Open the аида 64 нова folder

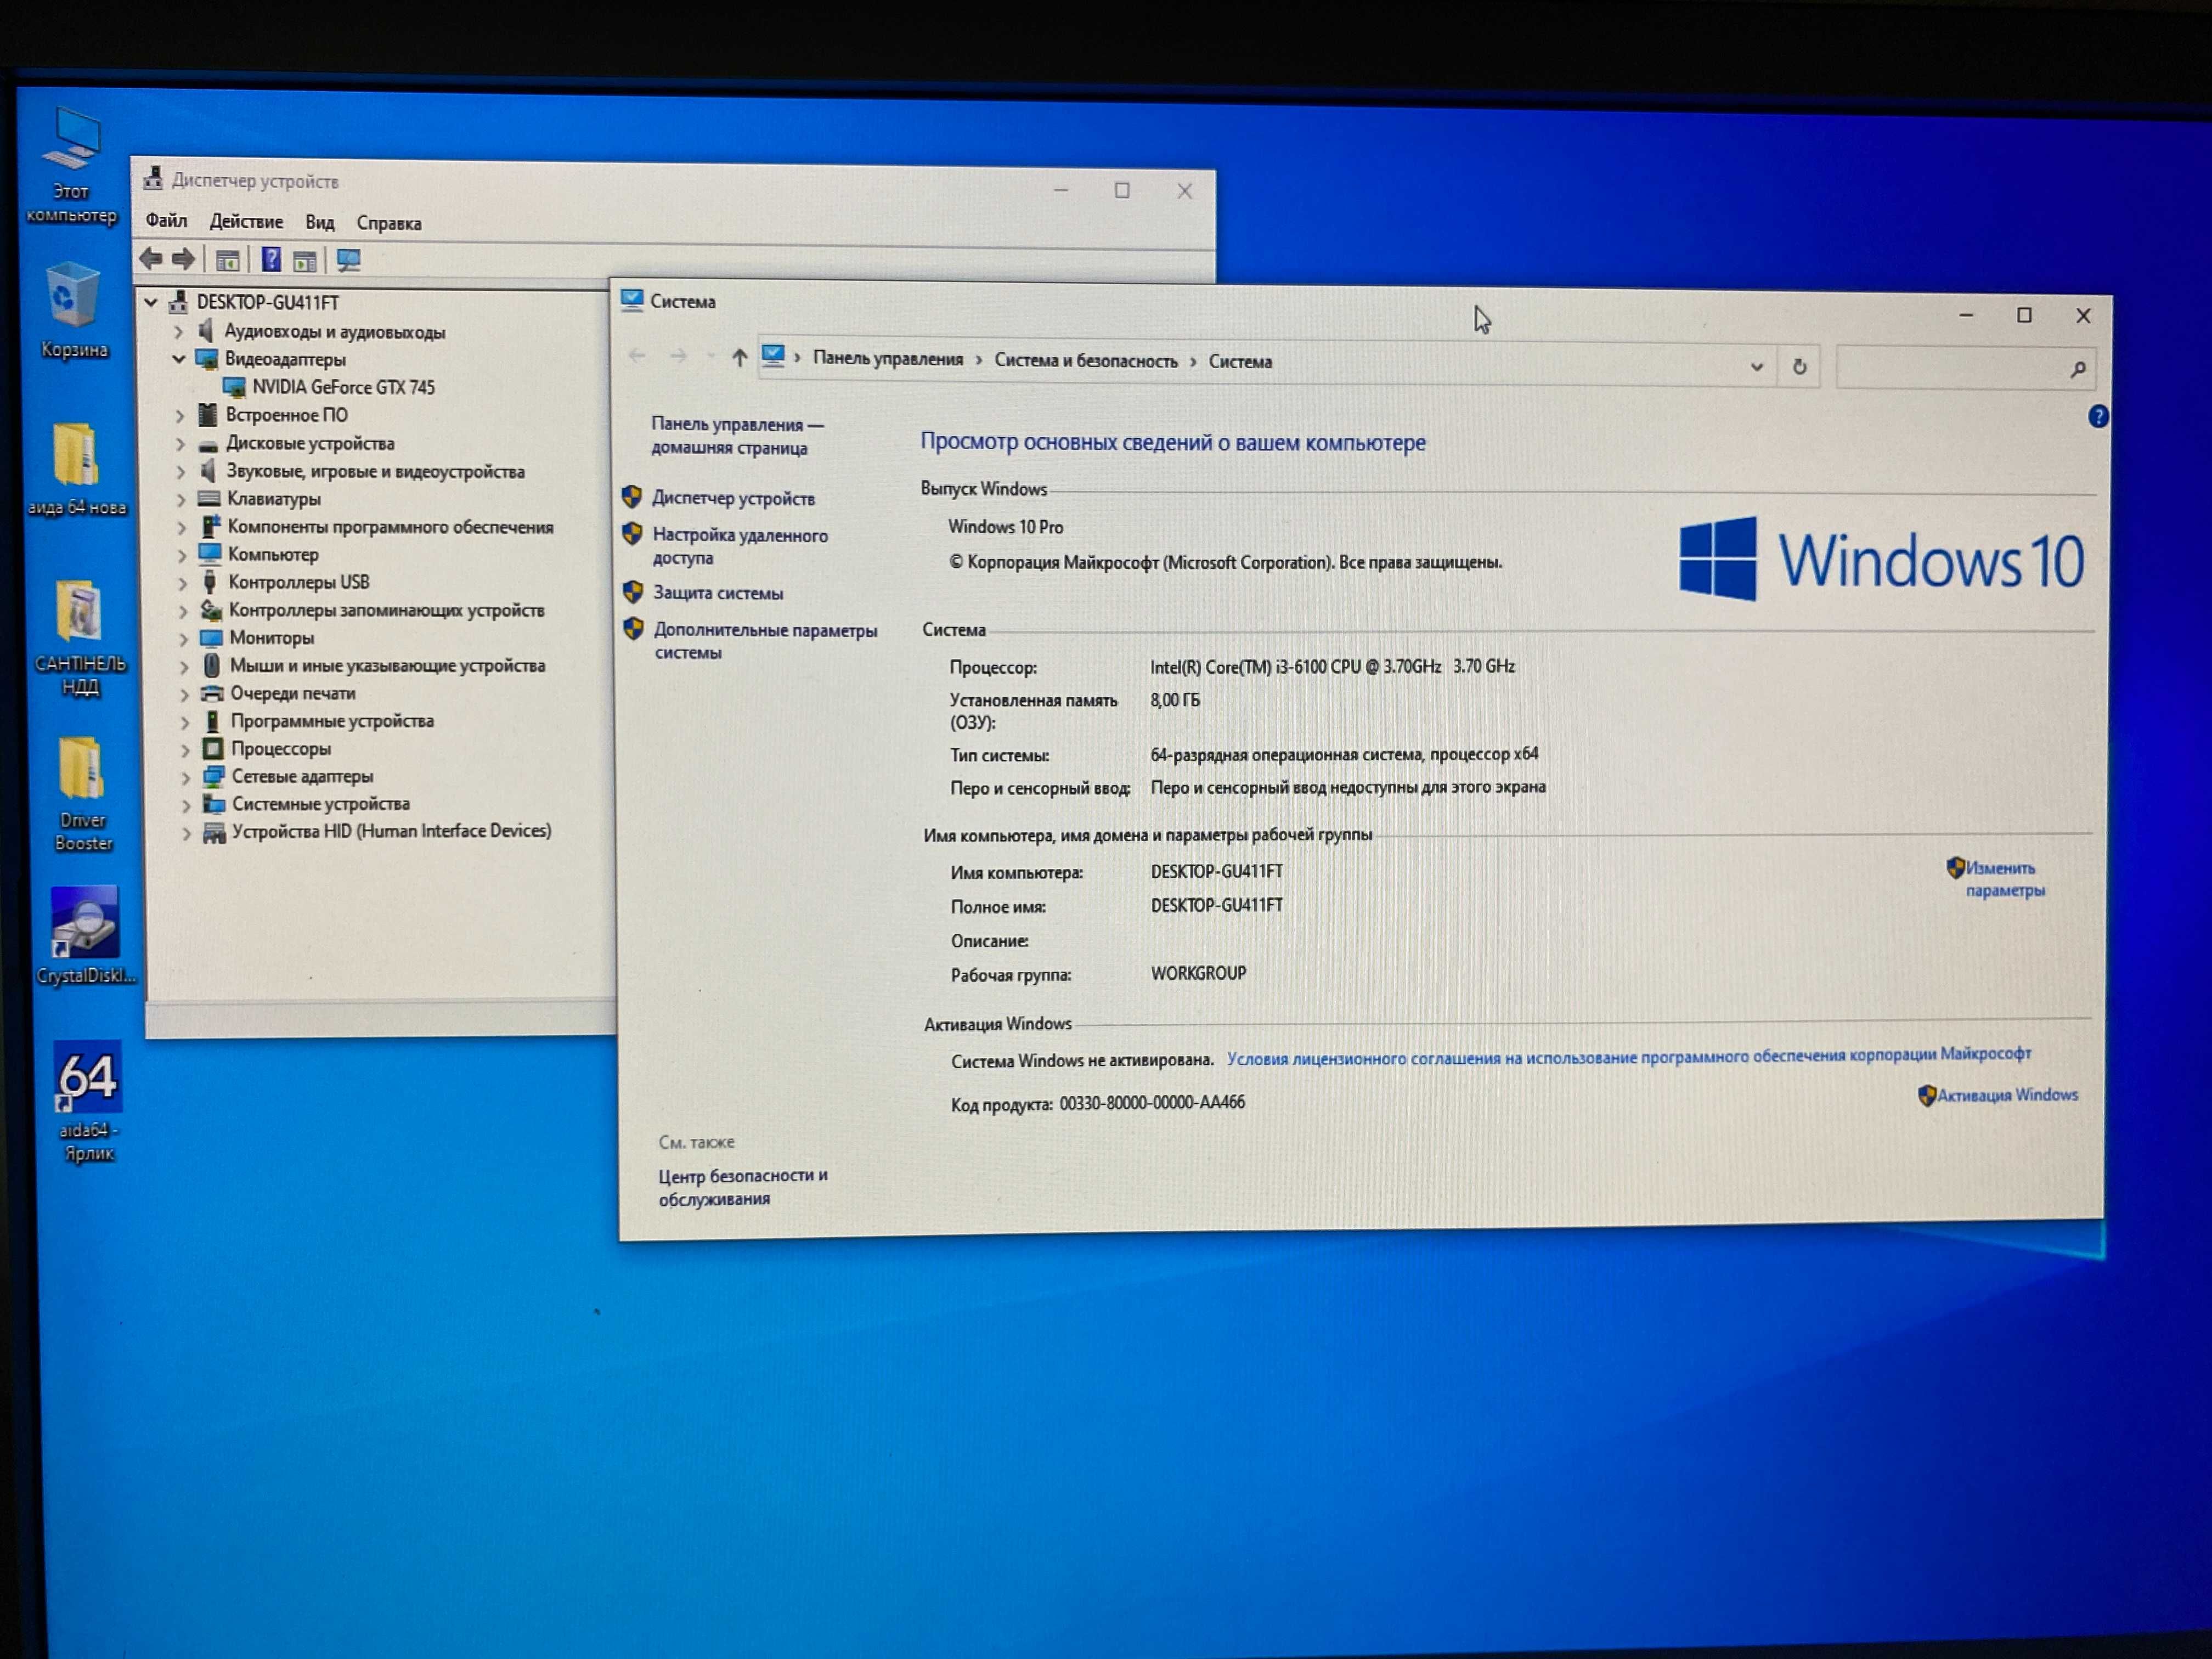coord(77,468)
